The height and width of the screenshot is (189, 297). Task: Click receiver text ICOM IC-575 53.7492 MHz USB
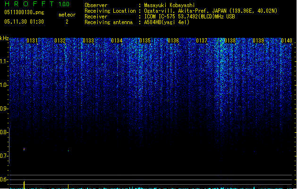click(190, 17)
